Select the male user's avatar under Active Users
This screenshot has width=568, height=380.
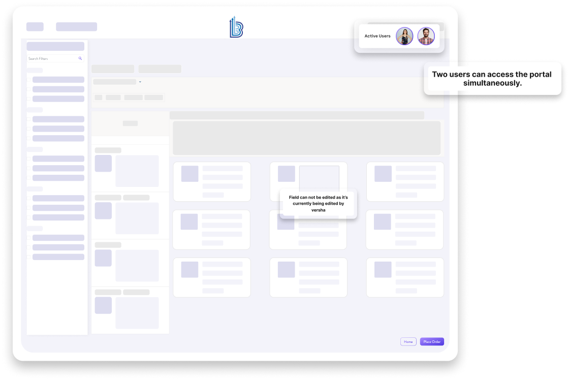tap(426, 36)
